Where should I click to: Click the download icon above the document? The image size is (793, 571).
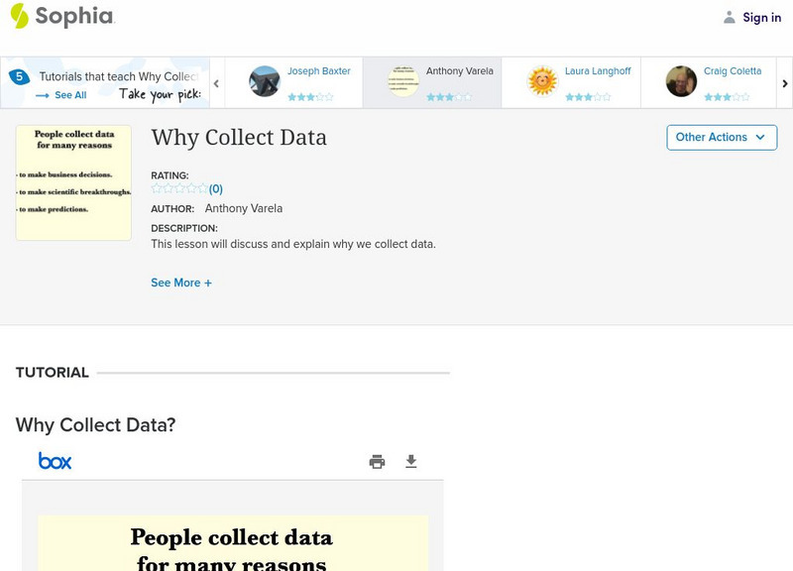[x=411, y=460]
